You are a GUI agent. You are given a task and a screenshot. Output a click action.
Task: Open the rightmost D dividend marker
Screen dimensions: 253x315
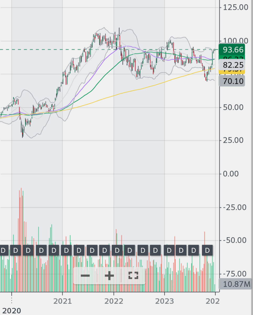click(x=208, y=250)
